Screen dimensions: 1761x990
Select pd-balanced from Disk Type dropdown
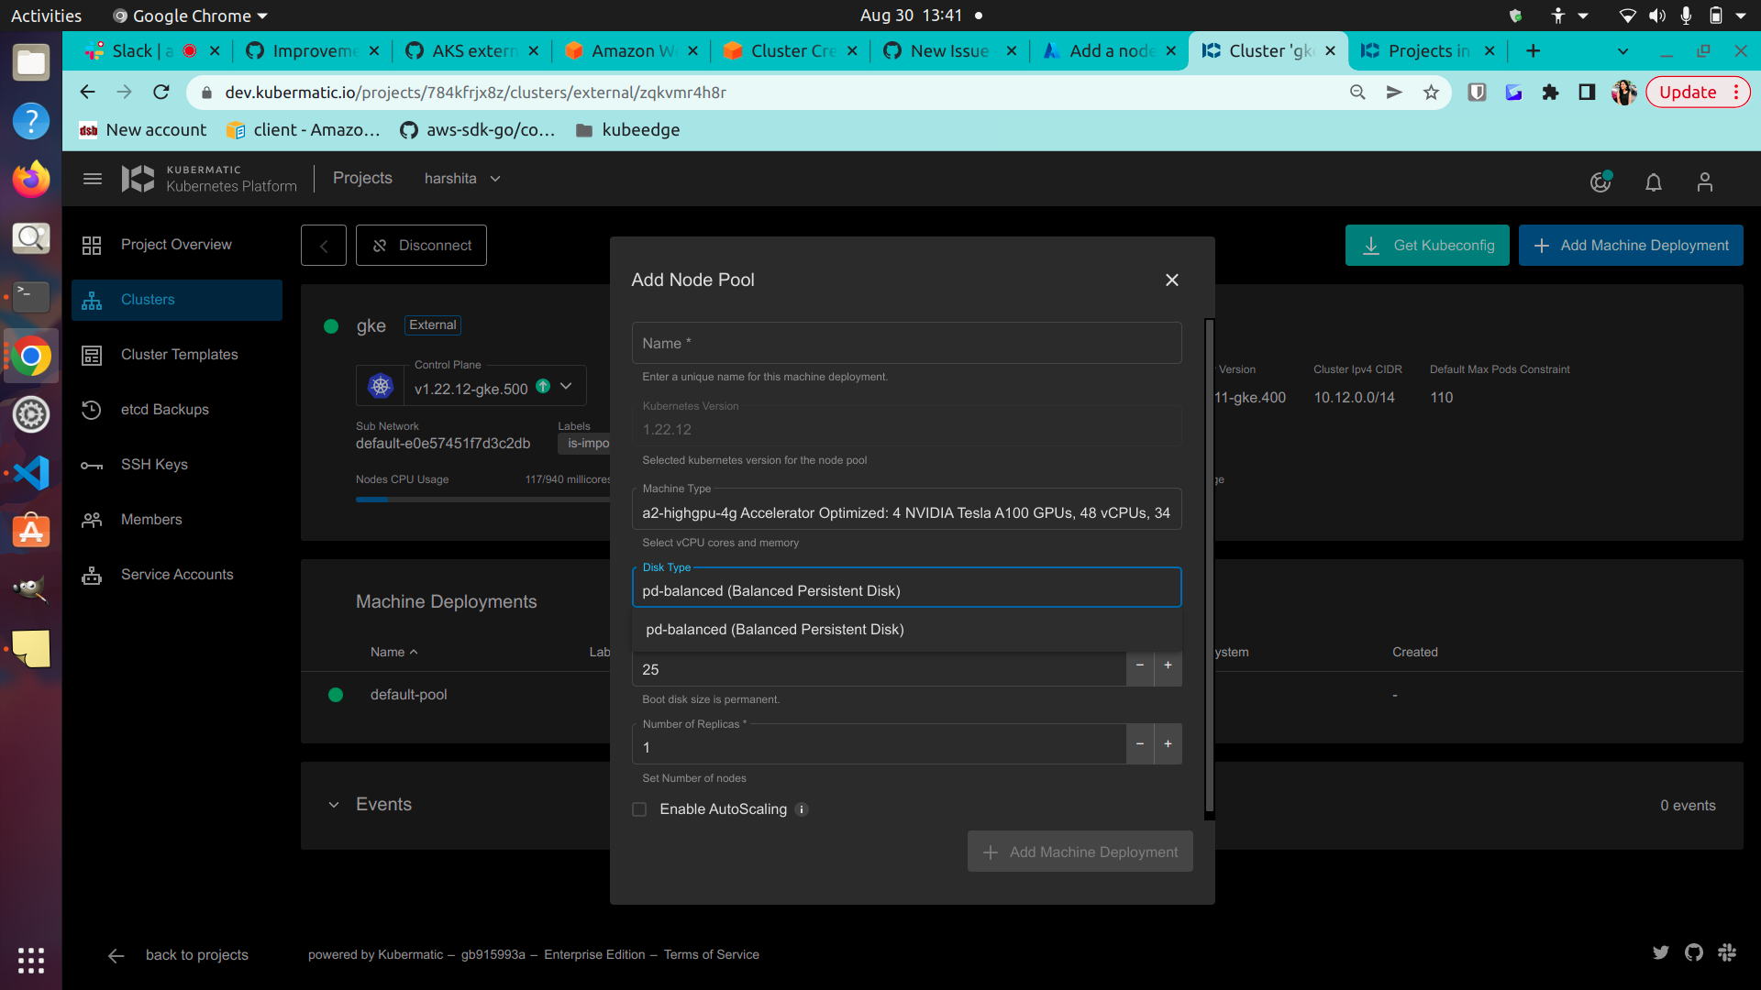775,630
